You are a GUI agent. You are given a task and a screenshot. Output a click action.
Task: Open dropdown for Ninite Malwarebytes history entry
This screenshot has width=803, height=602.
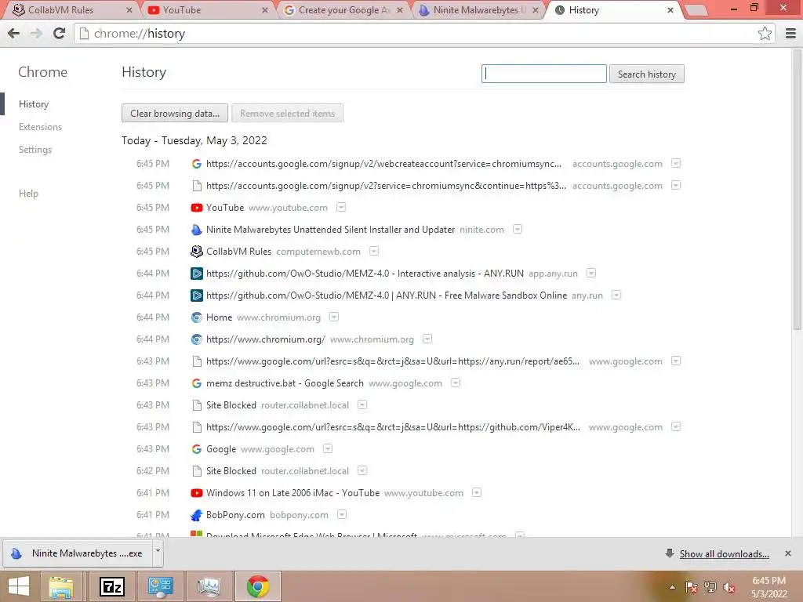518,229
